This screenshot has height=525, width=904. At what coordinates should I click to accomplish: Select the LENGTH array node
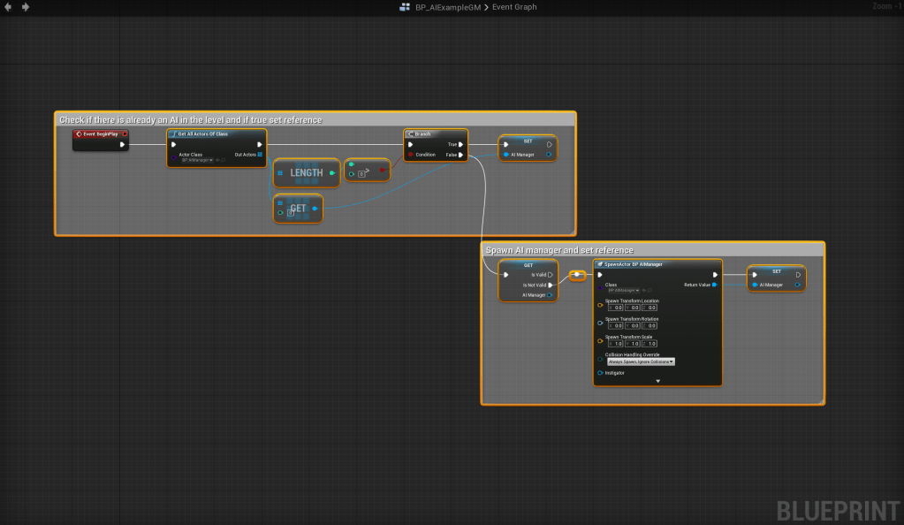[x=306, y=173]
